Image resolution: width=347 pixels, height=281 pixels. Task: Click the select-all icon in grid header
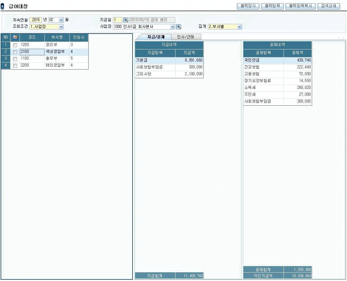click(15, 37)
